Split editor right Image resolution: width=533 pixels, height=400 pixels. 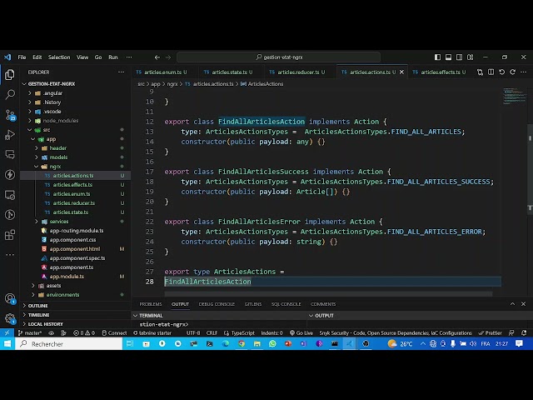coord(491,72)
